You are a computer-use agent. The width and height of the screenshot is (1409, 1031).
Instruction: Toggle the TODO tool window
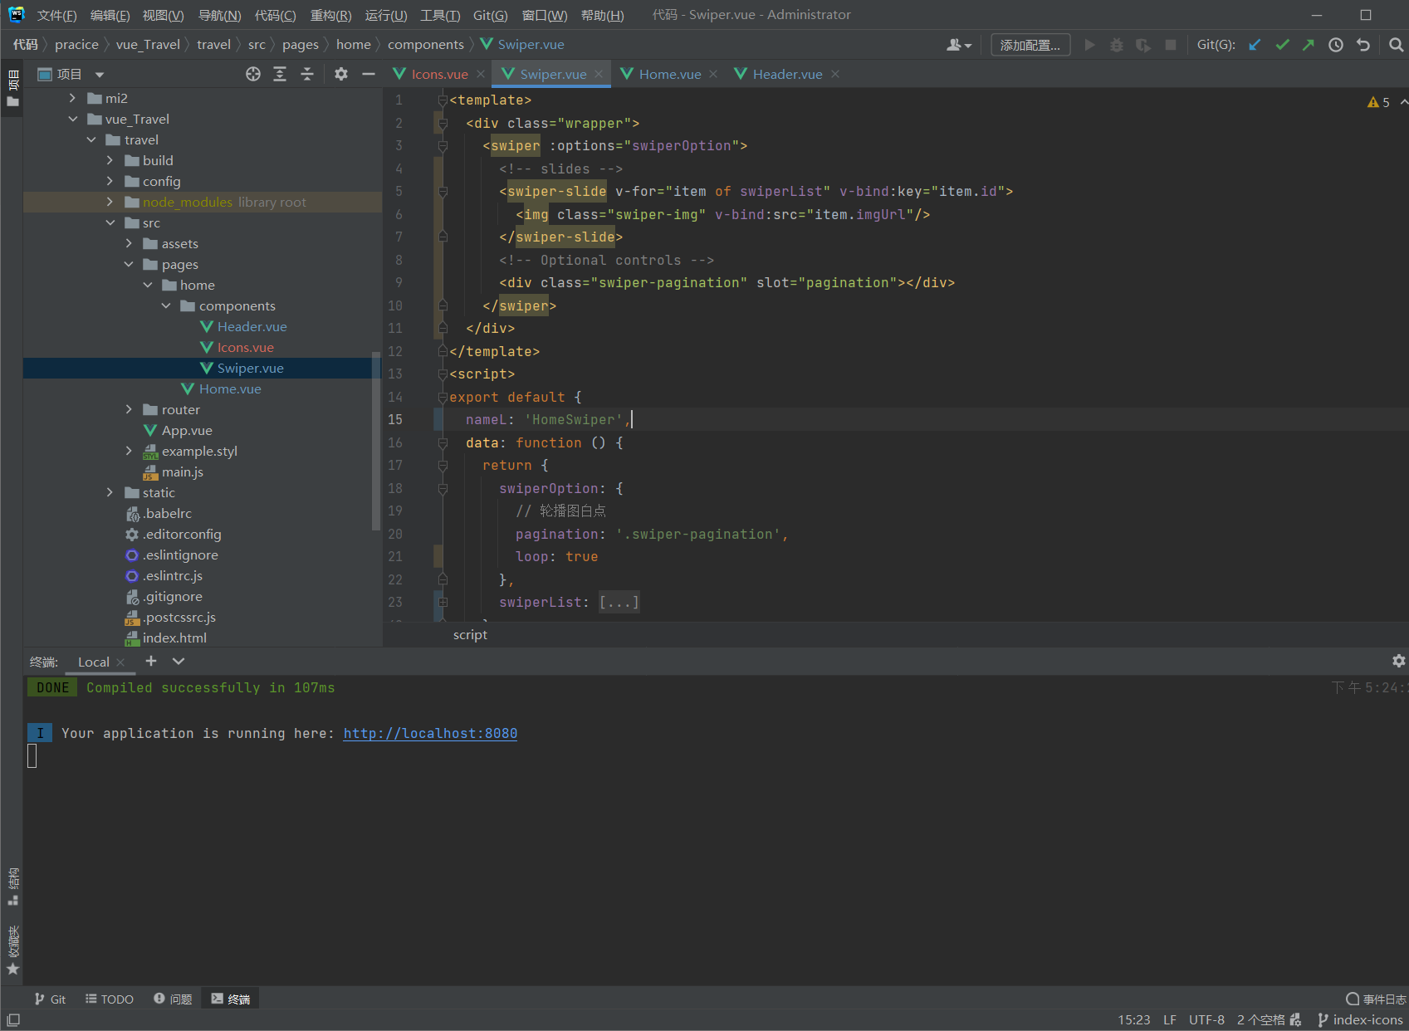coord(110,999)
